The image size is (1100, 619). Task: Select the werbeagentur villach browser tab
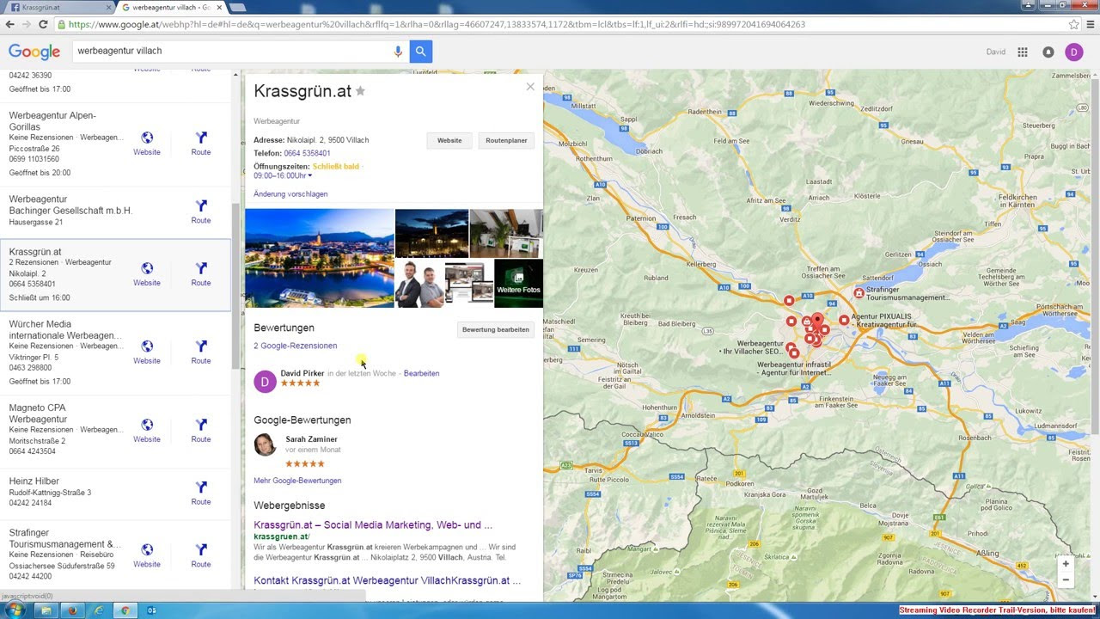tap(169, 8)
